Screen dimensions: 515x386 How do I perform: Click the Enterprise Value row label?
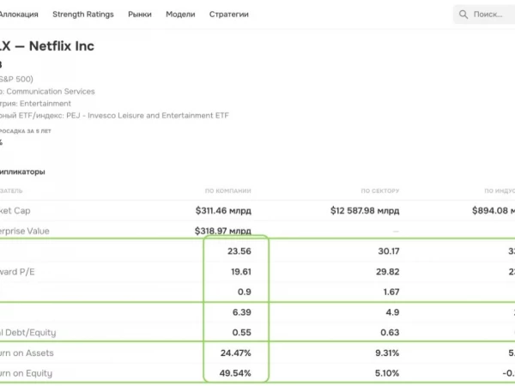click(25, 231)
